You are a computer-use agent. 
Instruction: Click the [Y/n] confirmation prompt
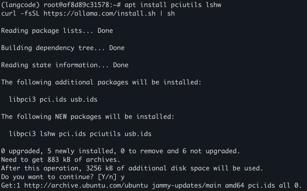107,177
